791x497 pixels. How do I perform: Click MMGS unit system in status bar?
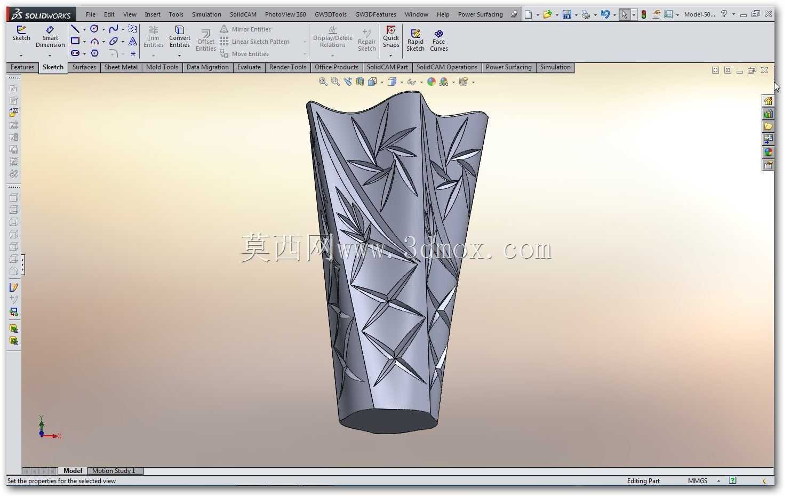click(x=698, y=481)
